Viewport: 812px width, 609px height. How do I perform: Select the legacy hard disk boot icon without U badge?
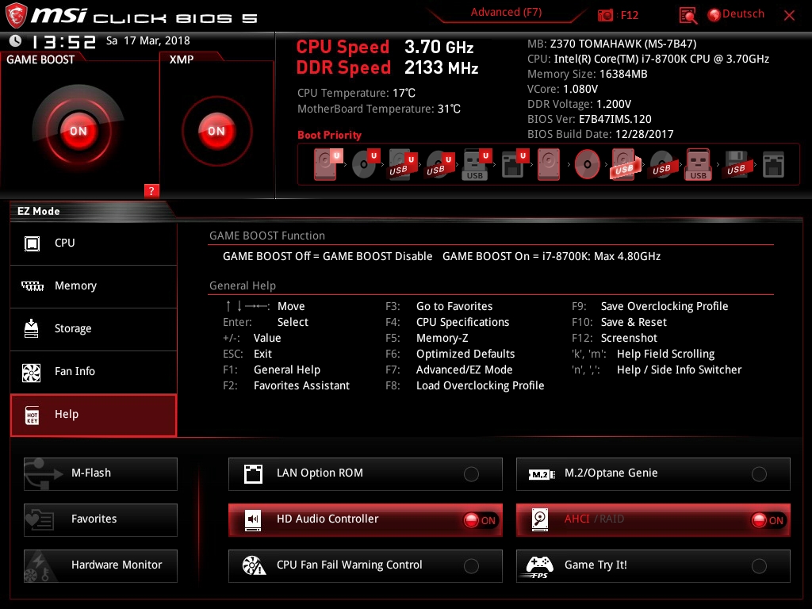[549, 164]
